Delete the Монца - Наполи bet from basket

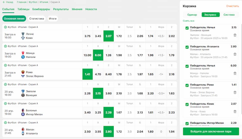(x=235, y=73)
